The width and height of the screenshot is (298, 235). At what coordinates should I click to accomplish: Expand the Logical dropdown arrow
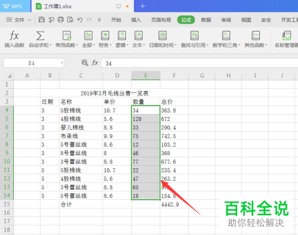coord(128,45)
